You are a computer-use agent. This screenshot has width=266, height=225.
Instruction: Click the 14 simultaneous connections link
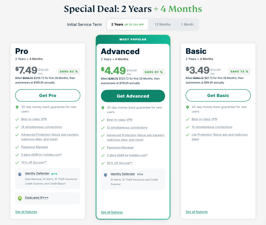coord(42,127)
